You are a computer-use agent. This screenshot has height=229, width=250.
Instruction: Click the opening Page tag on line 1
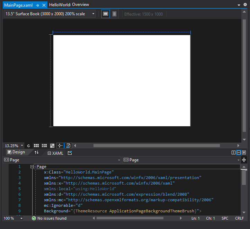(x=41, y=167)
